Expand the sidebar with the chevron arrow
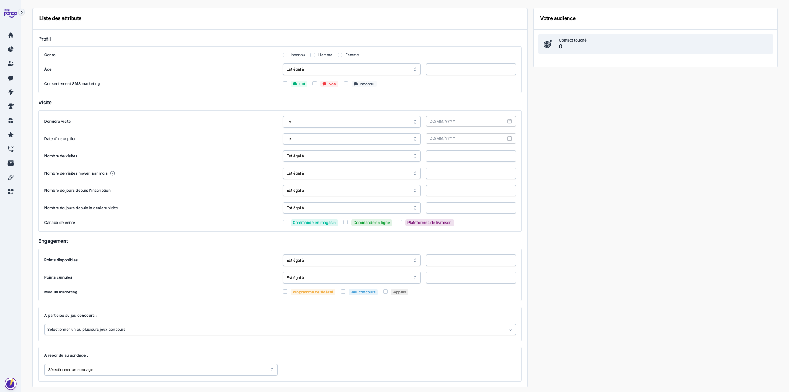789x392 pixels. (x=22, y=12)
